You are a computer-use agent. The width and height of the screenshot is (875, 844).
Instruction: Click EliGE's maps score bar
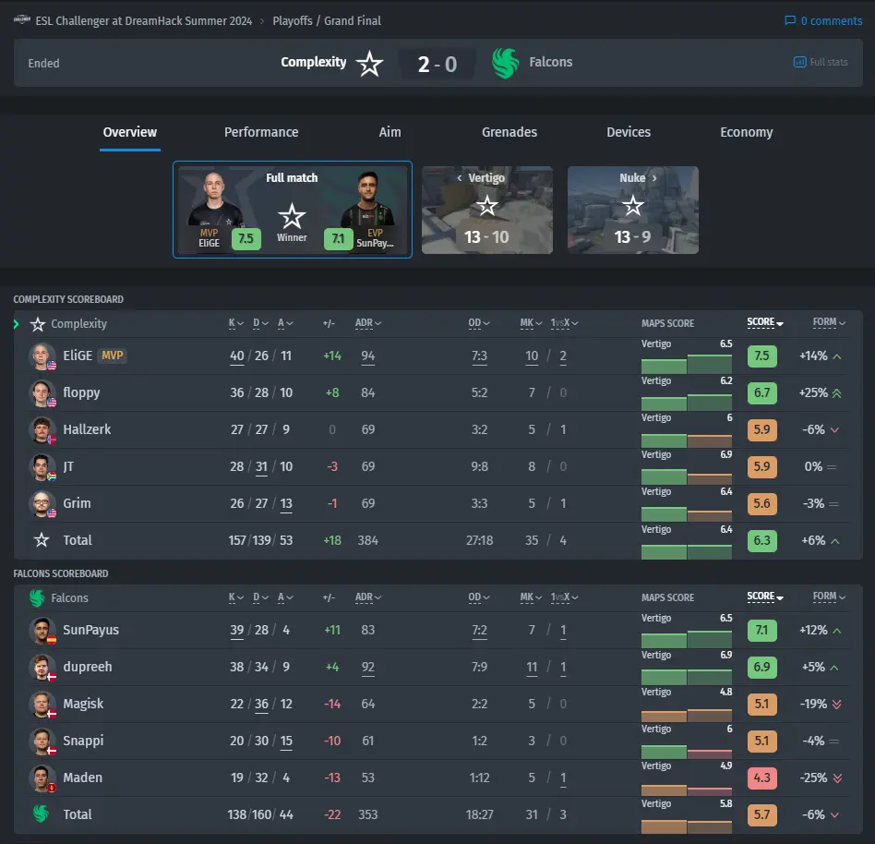coord(687,364)
